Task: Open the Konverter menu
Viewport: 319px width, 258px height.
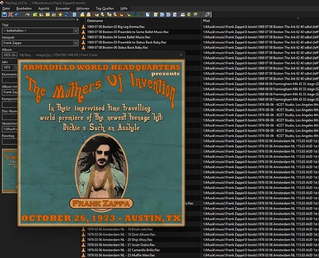Action: pyautogui.click(x=63, y=8)
